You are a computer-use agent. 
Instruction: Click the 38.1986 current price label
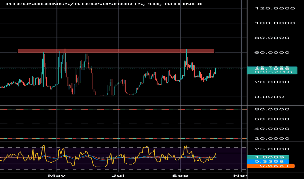[272, 68]
